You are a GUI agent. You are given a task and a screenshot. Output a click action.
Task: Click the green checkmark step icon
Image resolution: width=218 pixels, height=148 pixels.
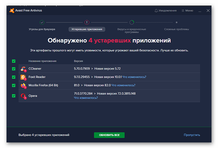coord(42,22)
